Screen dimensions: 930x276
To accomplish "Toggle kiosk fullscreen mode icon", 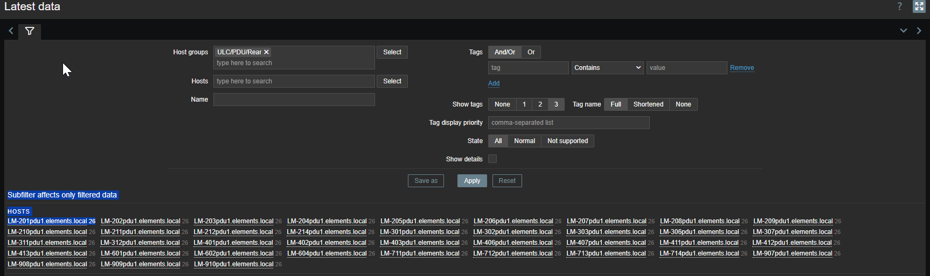I will (919, 6).
